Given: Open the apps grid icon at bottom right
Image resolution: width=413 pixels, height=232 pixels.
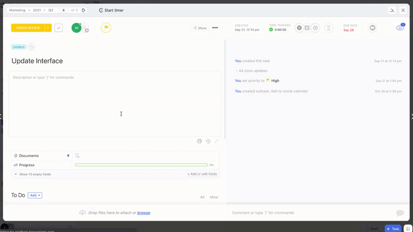Looking at the screenshot, I should pos(408,229).
